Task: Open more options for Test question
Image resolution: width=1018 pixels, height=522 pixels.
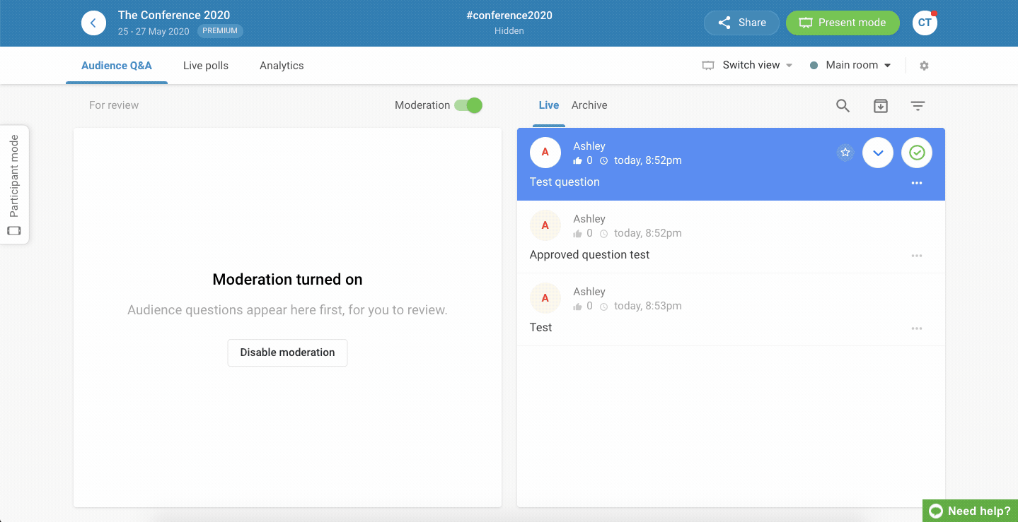Action: [x=917, y=183]
